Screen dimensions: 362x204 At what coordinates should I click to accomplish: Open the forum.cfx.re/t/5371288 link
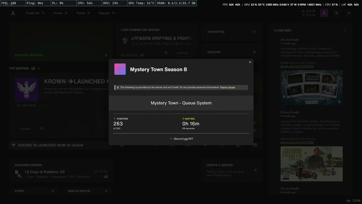pyautogui.click(x=297, y=142)
